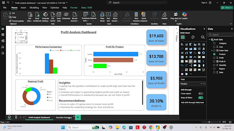Screen dimensions: 234x131
Task: Open the Insert ribbon tab
Action: click(23, 8)
